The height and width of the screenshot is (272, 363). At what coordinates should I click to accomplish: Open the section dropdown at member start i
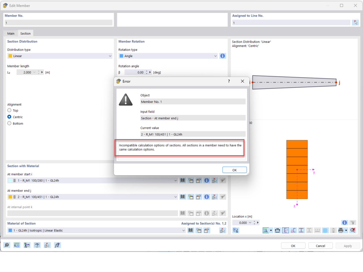pos(176,180)
